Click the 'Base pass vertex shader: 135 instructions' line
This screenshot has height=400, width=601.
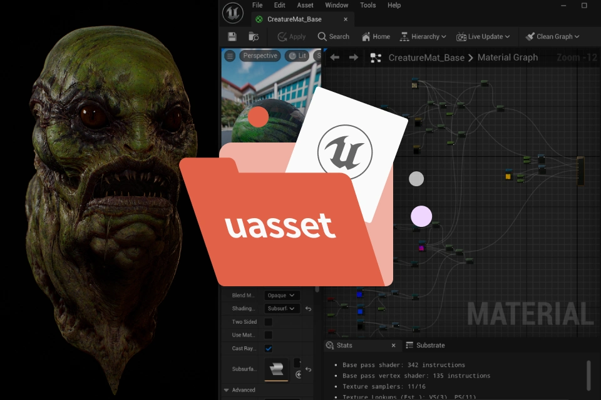pos(416,376)
